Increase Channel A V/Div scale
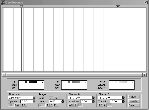Screen dimensions: 149x110 pyautogui.click(x=94, y=97)
